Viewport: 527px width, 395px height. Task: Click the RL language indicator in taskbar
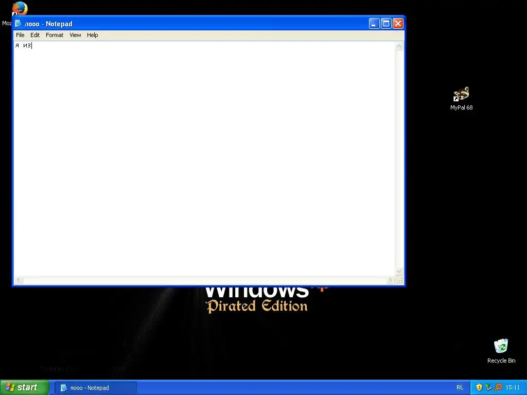pos(460,387)
